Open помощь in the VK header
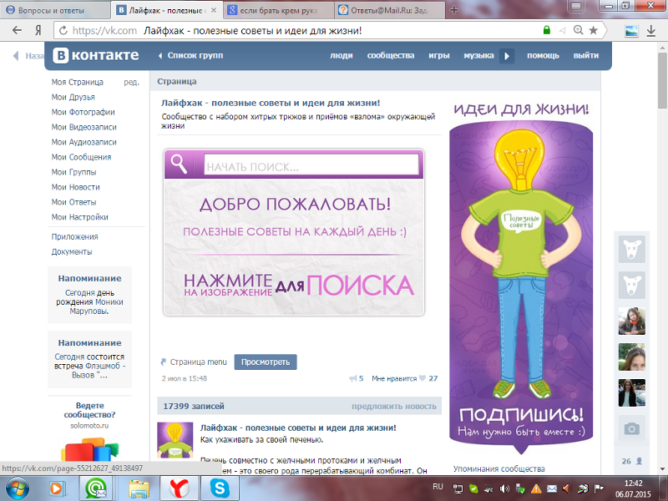This screenshot has width=668, height=501. (x=543, y=56)
